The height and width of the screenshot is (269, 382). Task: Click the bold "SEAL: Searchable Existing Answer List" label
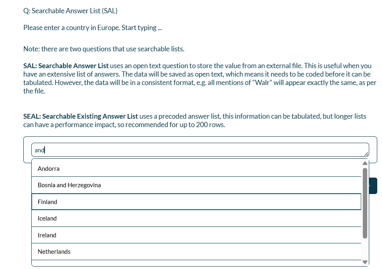[x=80, y=116]
